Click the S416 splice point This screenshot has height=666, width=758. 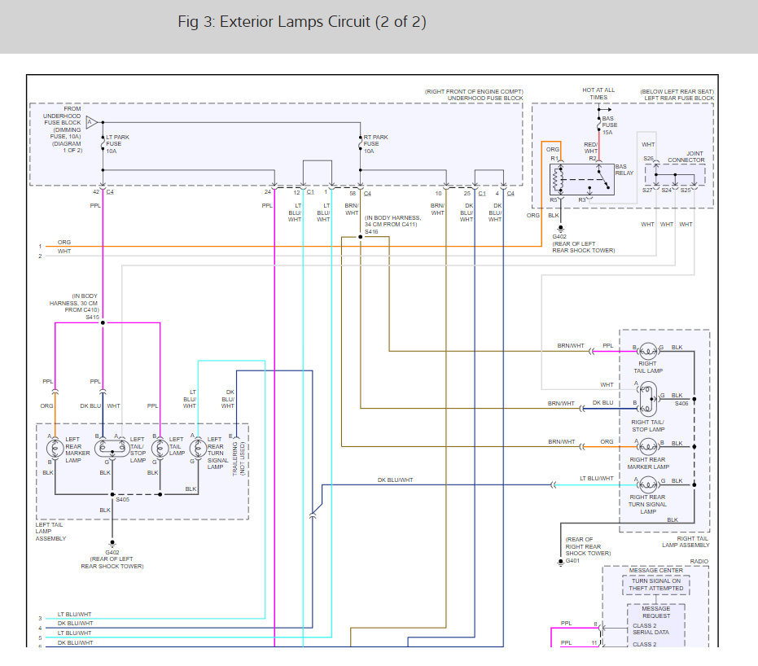point(360,237)
